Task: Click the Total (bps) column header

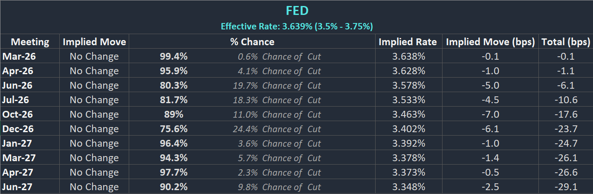Action: [x=566, y=42]
